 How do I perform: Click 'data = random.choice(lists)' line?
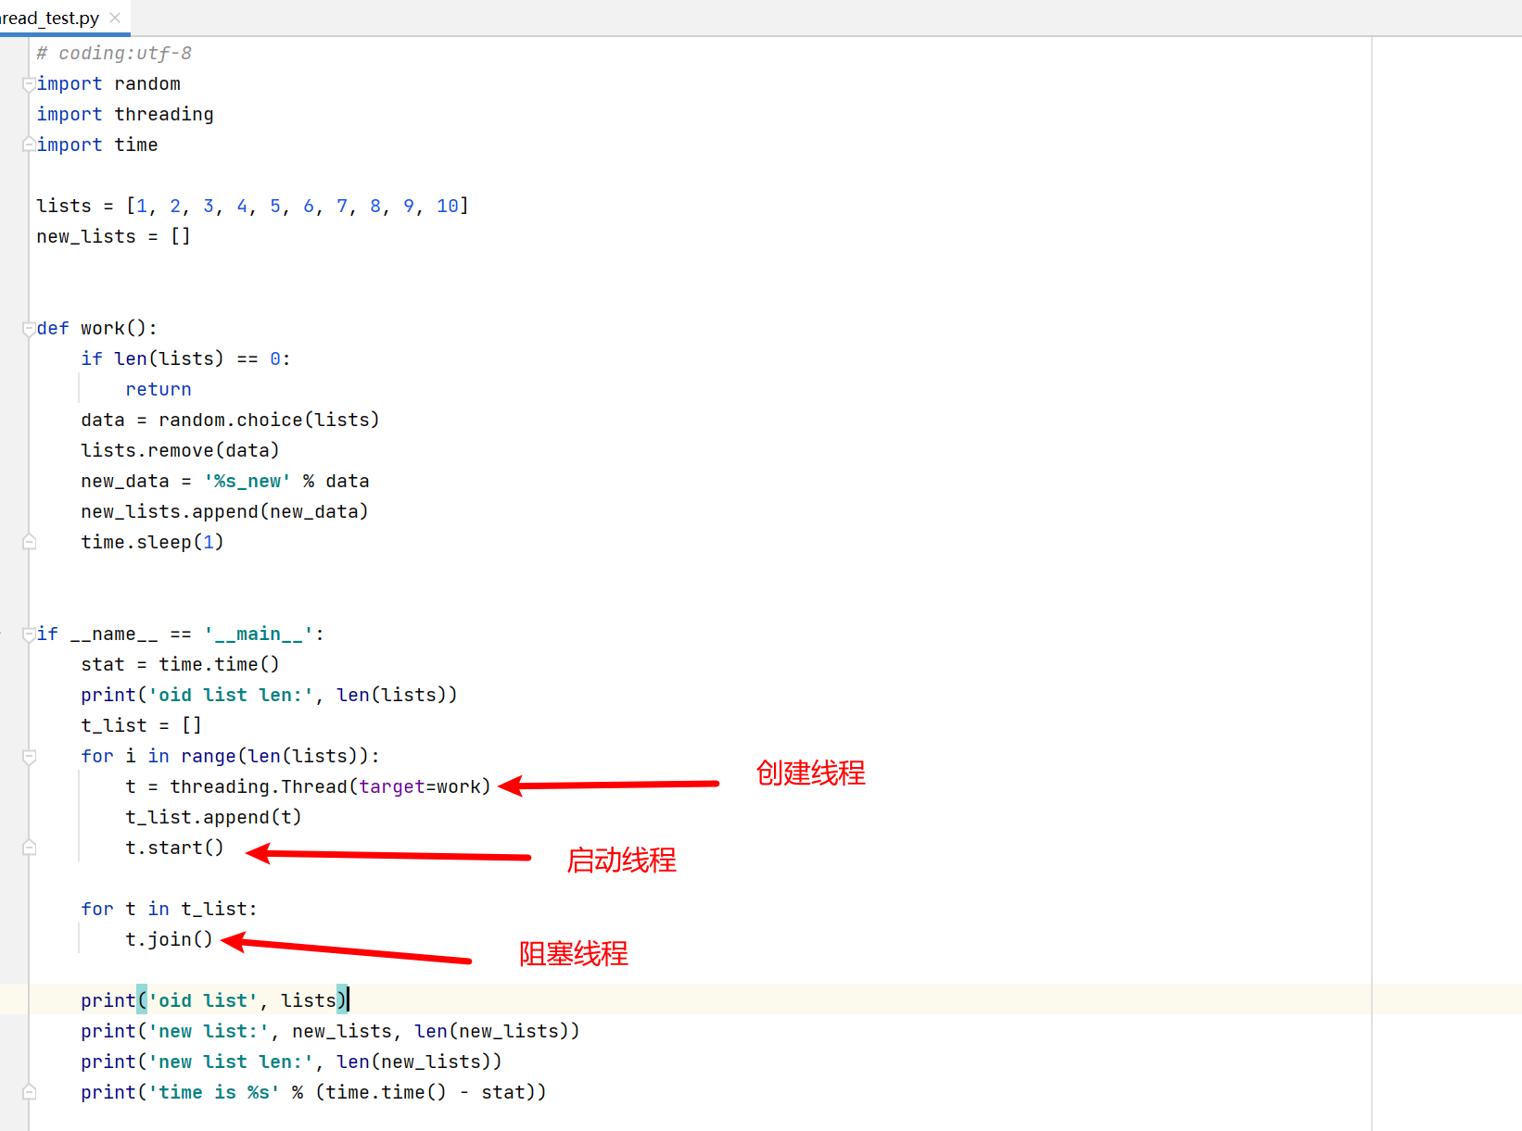tap(231, 420)
